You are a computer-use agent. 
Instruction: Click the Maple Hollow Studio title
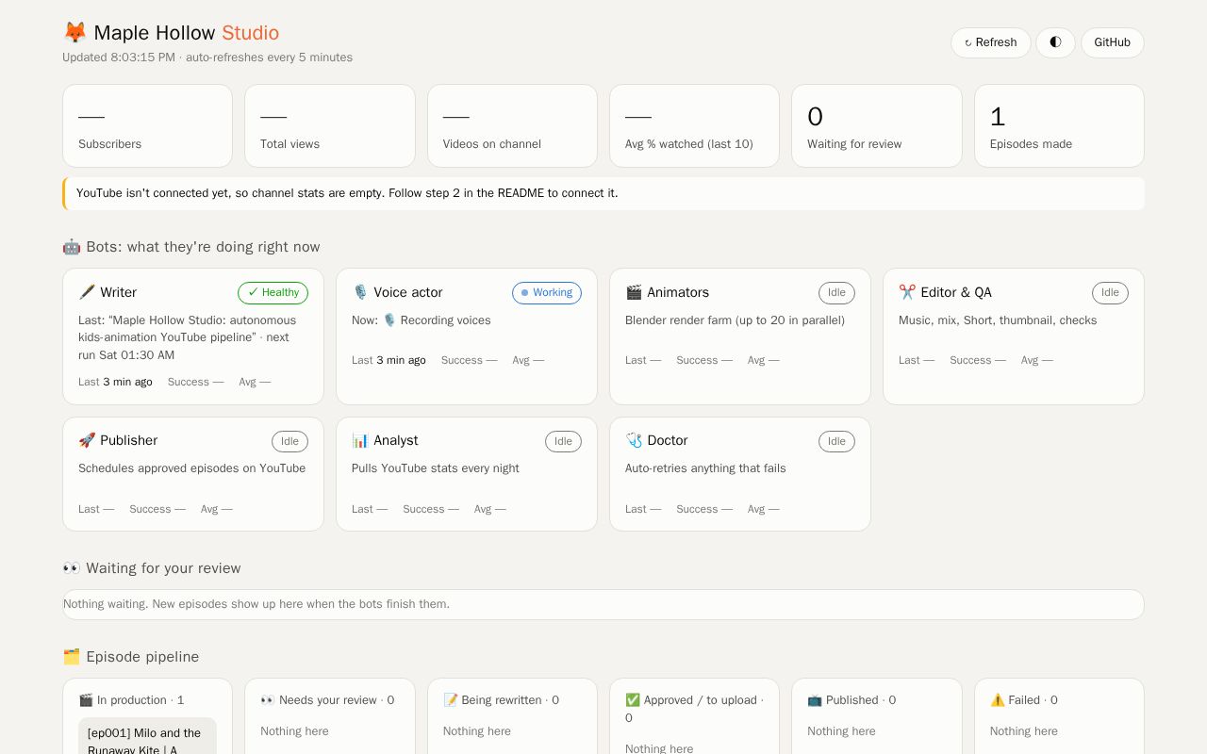(187, 33)
